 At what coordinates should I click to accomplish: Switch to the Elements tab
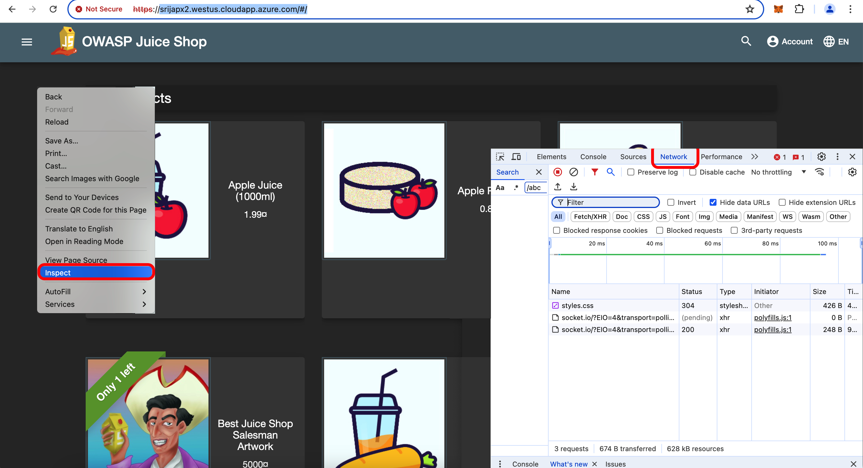551,157
